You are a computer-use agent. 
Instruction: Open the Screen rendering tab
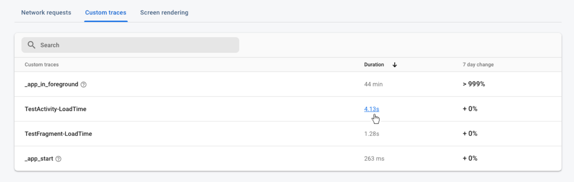(x=164, y=13)
